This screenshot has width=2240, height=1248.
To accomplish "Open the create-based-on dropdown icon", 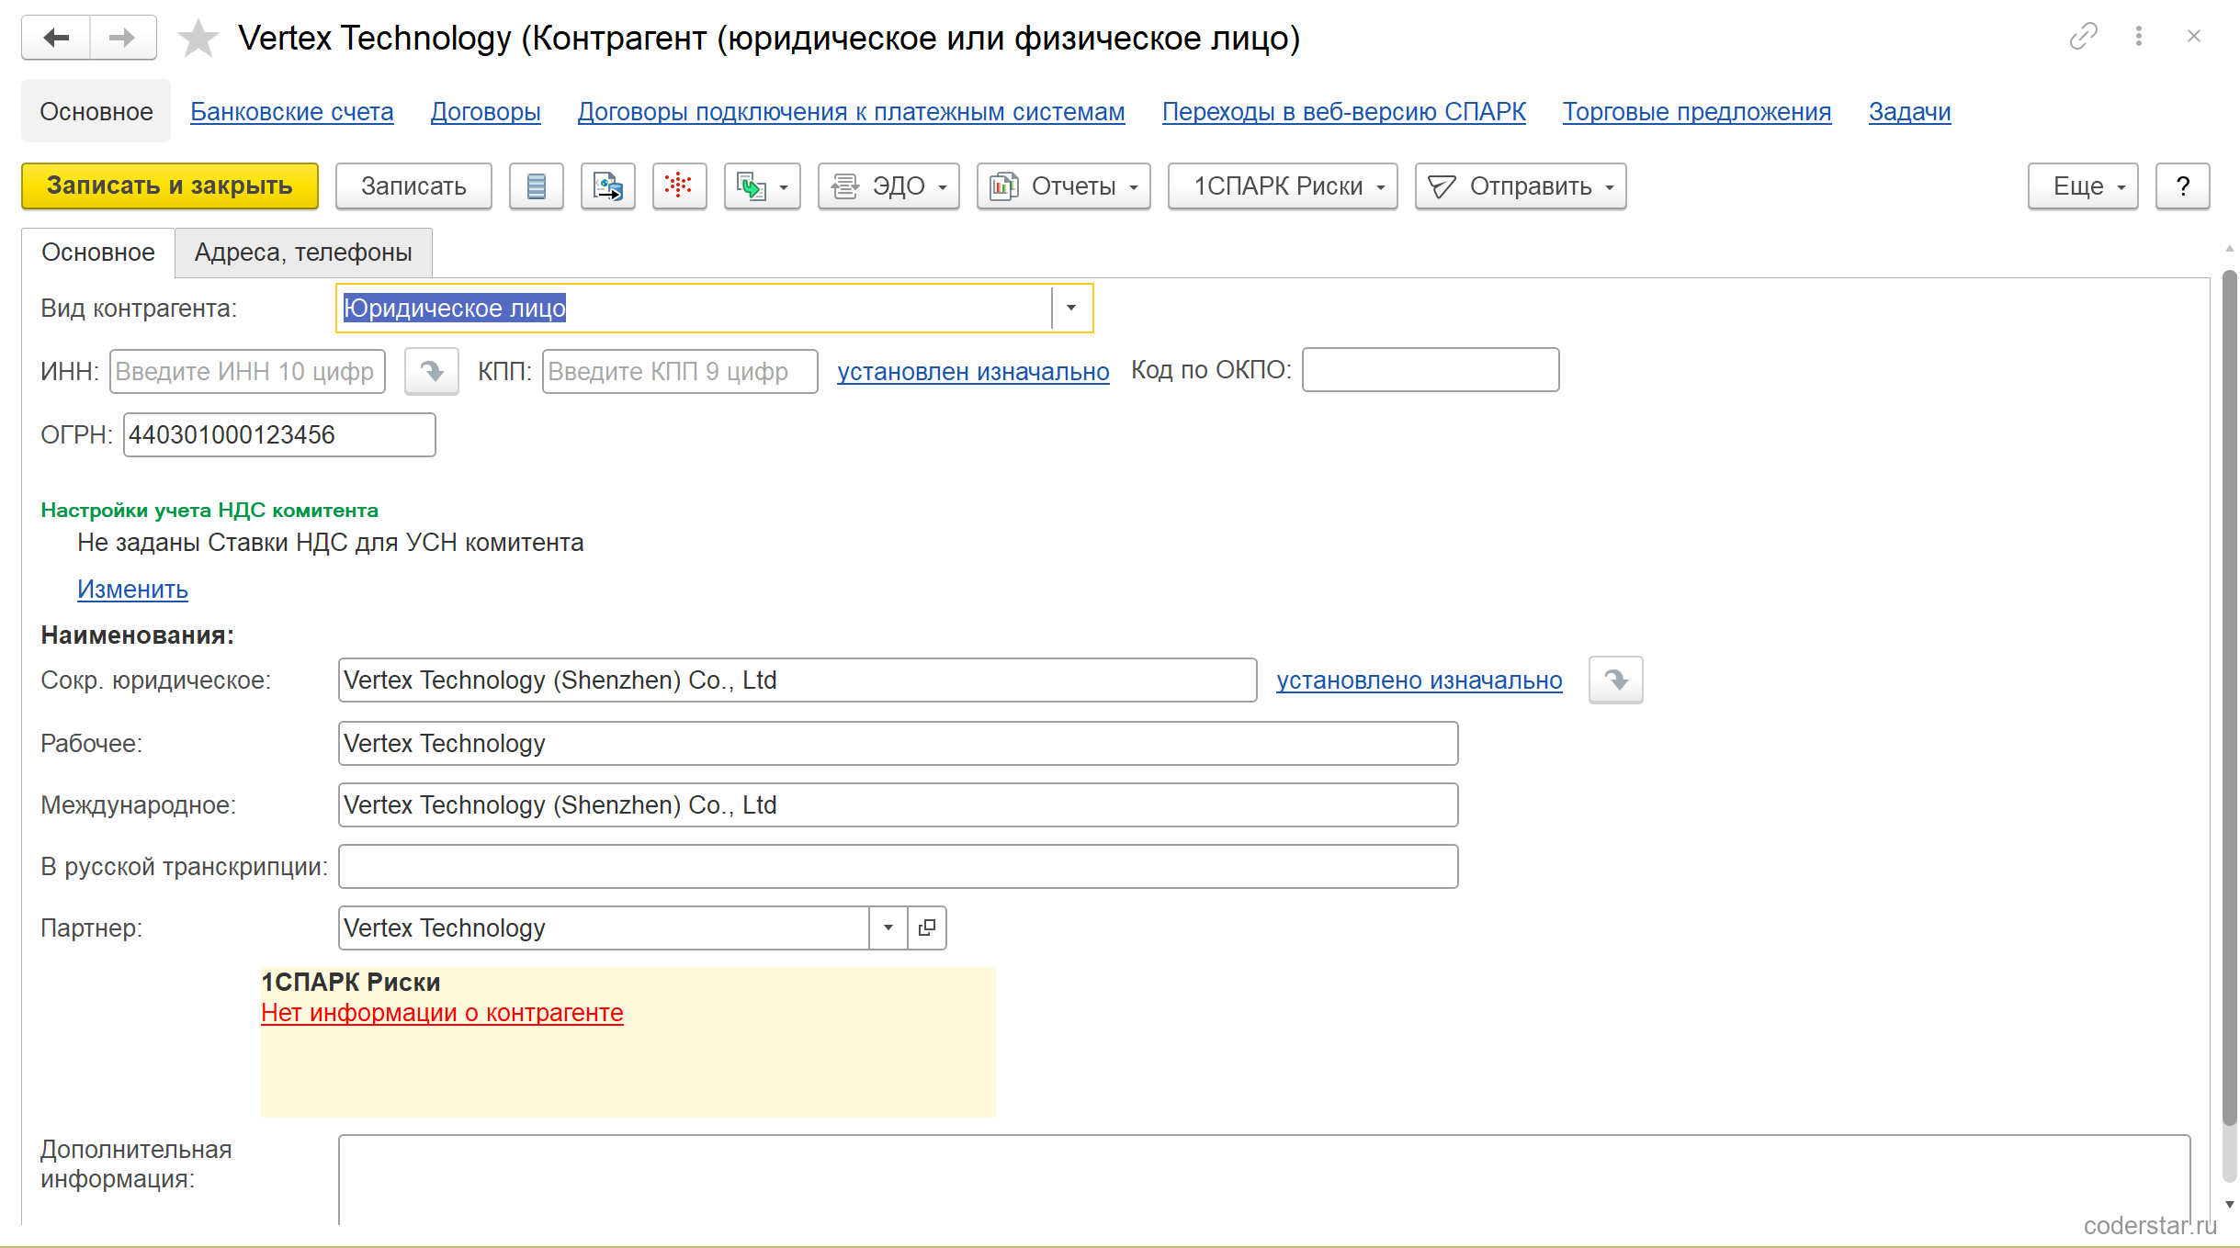I will [762, 186].
